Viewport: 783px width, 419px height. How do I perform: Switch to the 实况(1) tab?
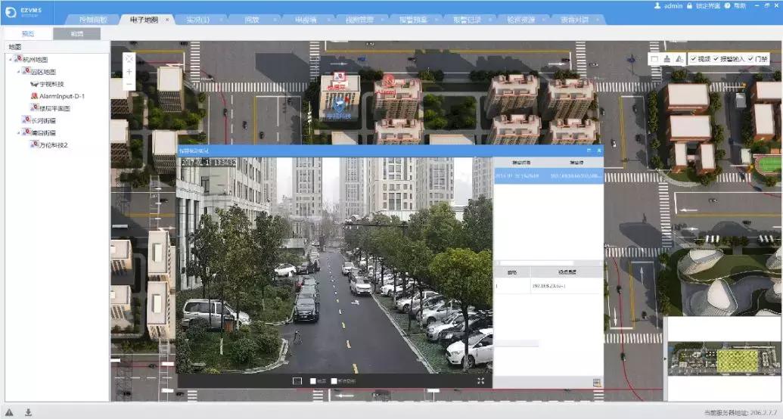[x=197, y=20]
